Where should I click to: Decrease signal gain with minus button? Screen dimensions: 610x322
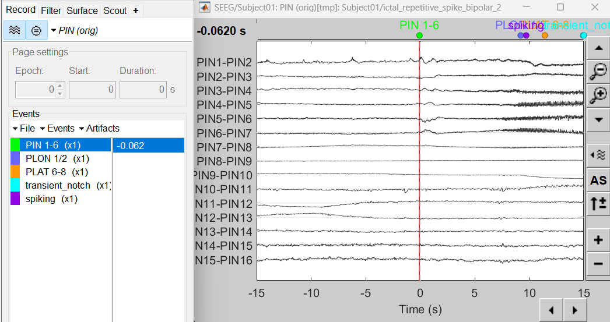pos(598,264)
